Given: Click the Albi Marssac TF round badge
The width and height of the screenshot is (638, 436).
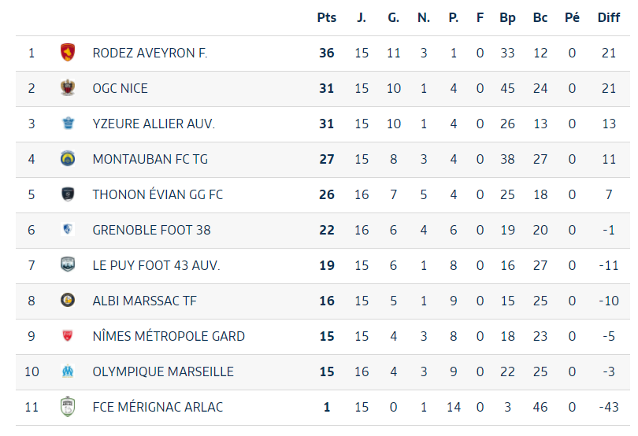Looking at the screenshot, I should click(68, 300).
